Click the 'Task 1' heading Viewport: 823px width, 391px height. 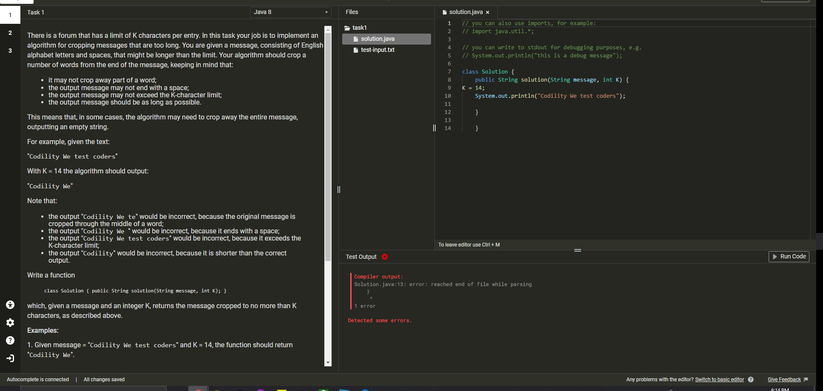click(36, 12)
